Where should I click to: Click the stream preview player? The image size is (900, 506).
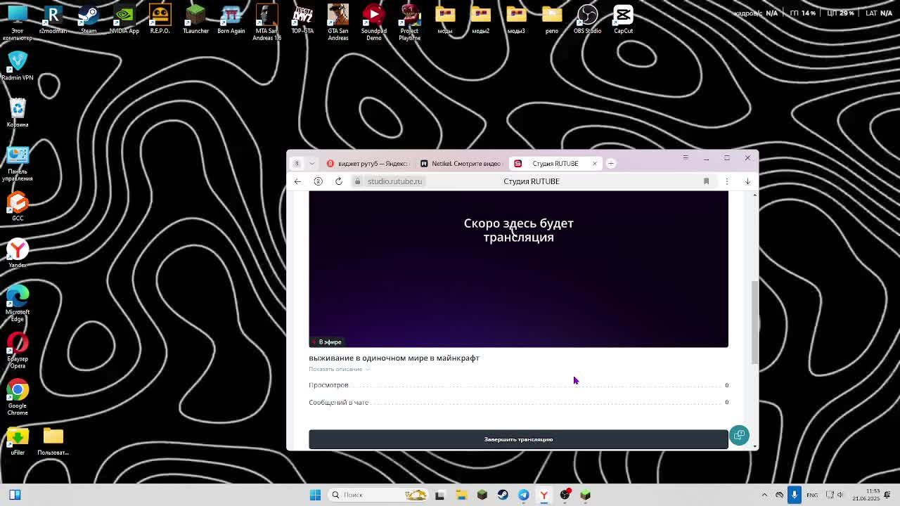[x=518, y=269]
